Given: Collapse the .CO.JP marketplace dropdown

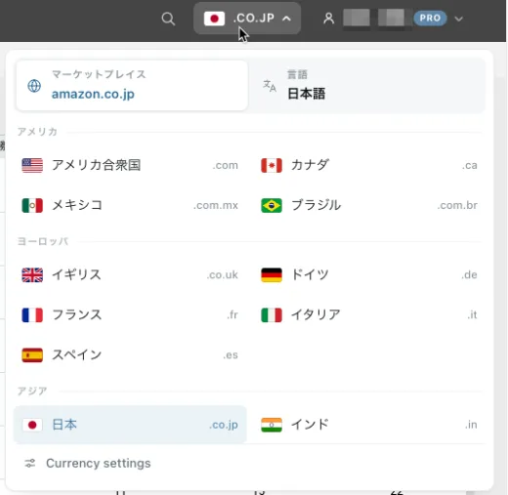Looking at the screenshot, I should coord(247,19).
